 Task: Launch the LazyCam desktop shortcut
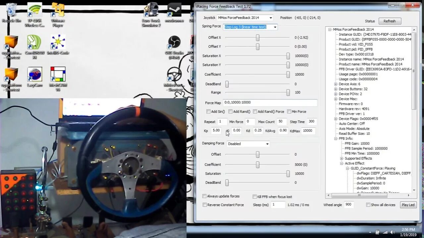[x=34, y=77]
